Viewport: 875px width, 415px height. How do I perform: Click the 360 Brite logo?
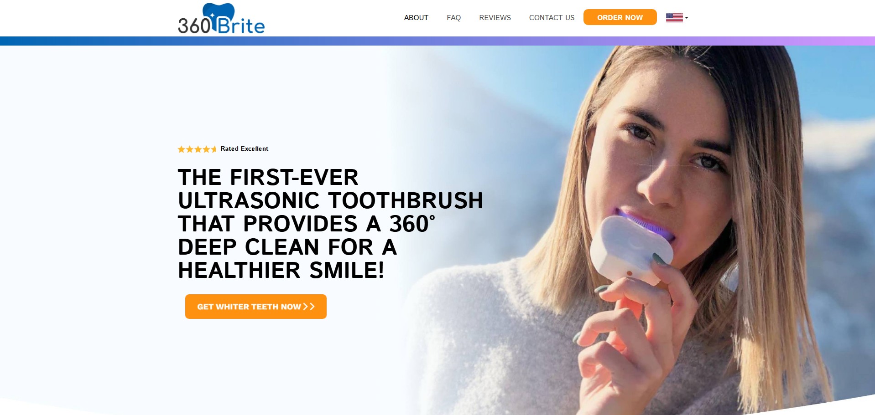(x=221, y=19)
